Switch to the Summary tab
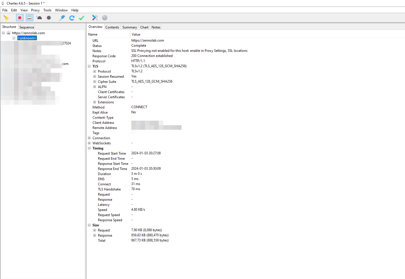This screenshot has width=405, height=279. (x=130, y=27)
